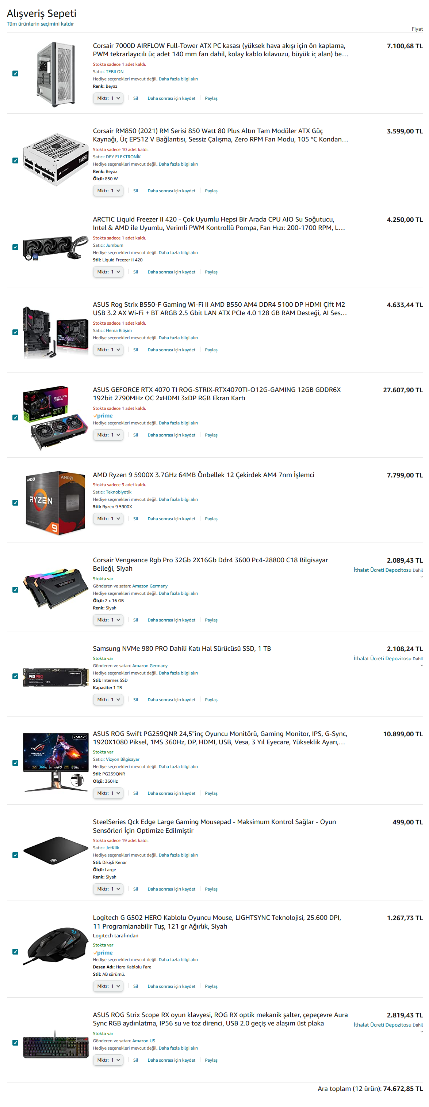Open AMD Ryzen 9 5900X box image
Viewport: 429px width, 1107px height.
55,503
